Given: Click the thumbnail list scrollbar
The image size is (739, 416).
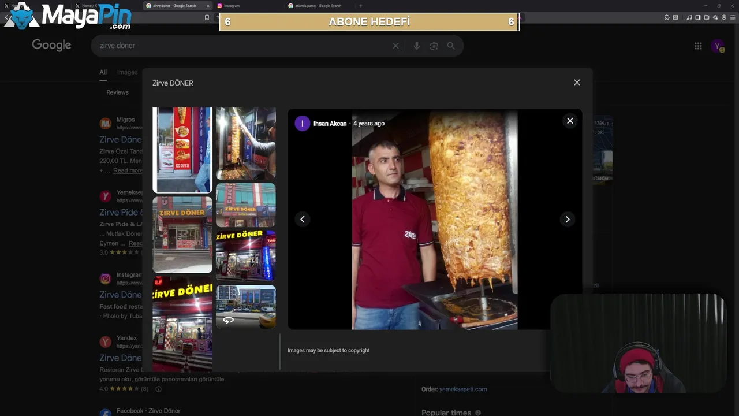Looking at the screenshot, I should tap(280, 351).
